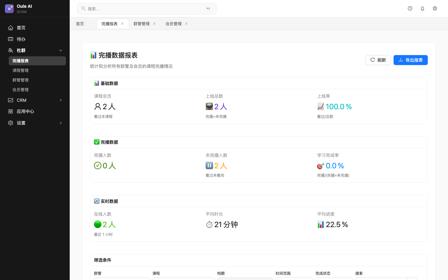Image resolution: width=448 pixels, height=280 pixels.
Task: Click the 21 分钟 average duration value
Action: tap(226, 225)
